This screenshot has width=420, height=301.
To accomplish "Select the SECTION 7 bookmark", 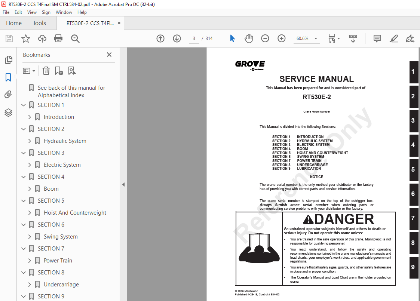I will 51,249.
